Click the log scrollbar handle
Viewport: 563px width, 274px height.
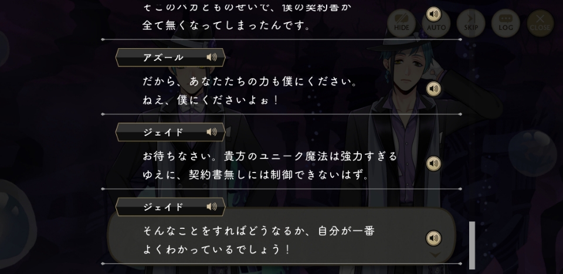click(472, 245)
